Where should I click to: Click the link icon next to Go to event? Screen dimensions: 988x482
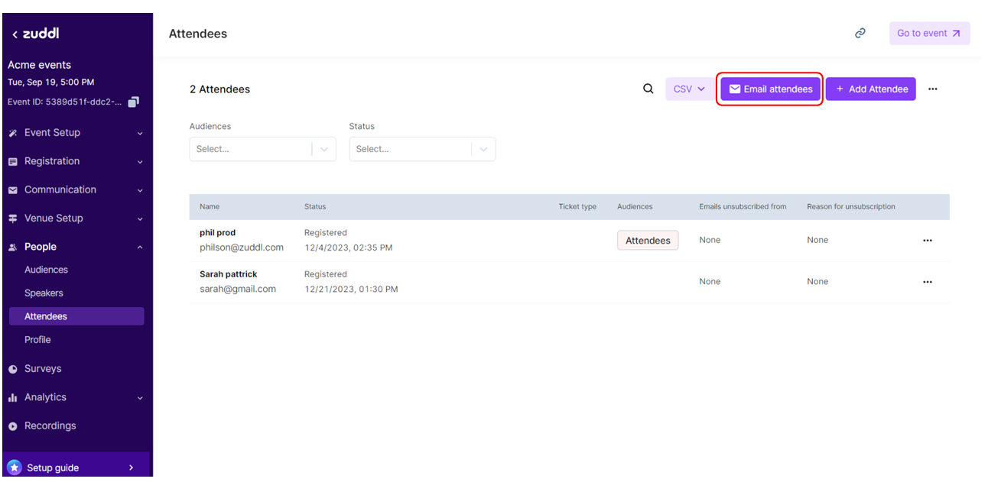pyautogui.click(x=860, y=33)
